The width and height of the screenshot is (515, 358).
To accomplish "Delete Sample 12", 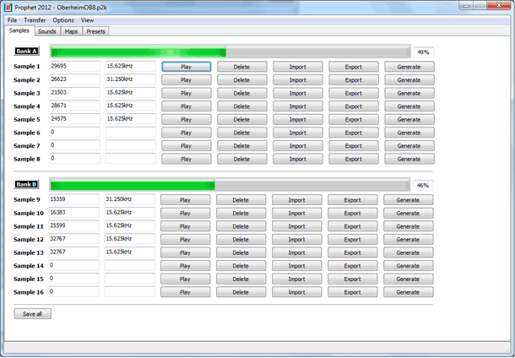I will pyautogui.click(x=241, y=240).
